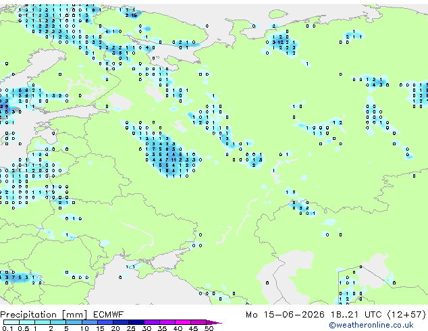This screenshot has width=428, height=331.
Task: Click the ECMWF model name text
Action: coord(109,315)
